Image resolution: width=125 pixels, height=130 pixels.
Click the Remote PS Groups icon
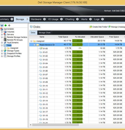(x=5, y=40)
